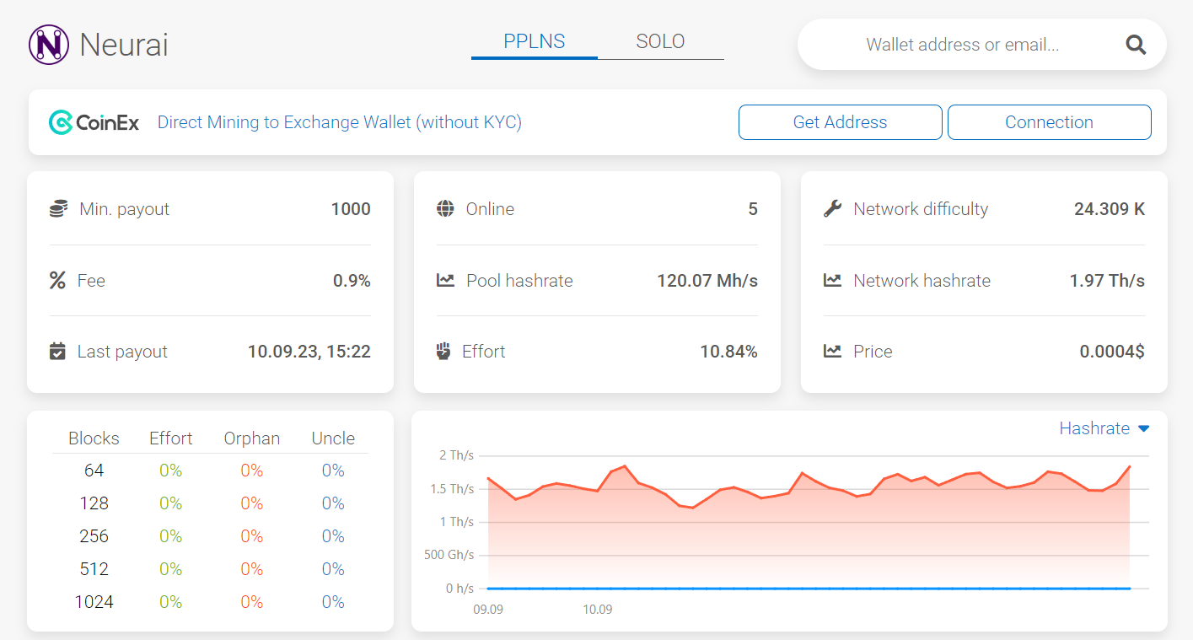Select the 64 blocks row in the table
This screenshot has width=1193, height=640.
94,470
